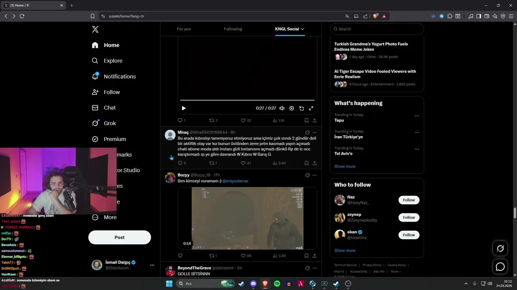This screenshot has height=290, width=517.
Task: Open options for the Tapu trend
Action: click(417, 116)
